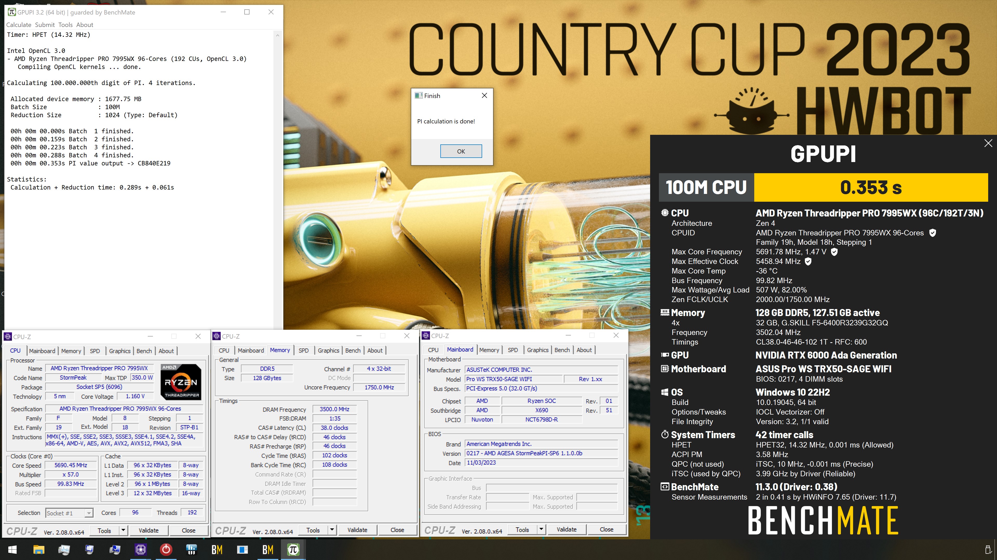997x560 pixels.
Task: Click Validate in left CPU-Z window
Action: (x=149, y=530)
